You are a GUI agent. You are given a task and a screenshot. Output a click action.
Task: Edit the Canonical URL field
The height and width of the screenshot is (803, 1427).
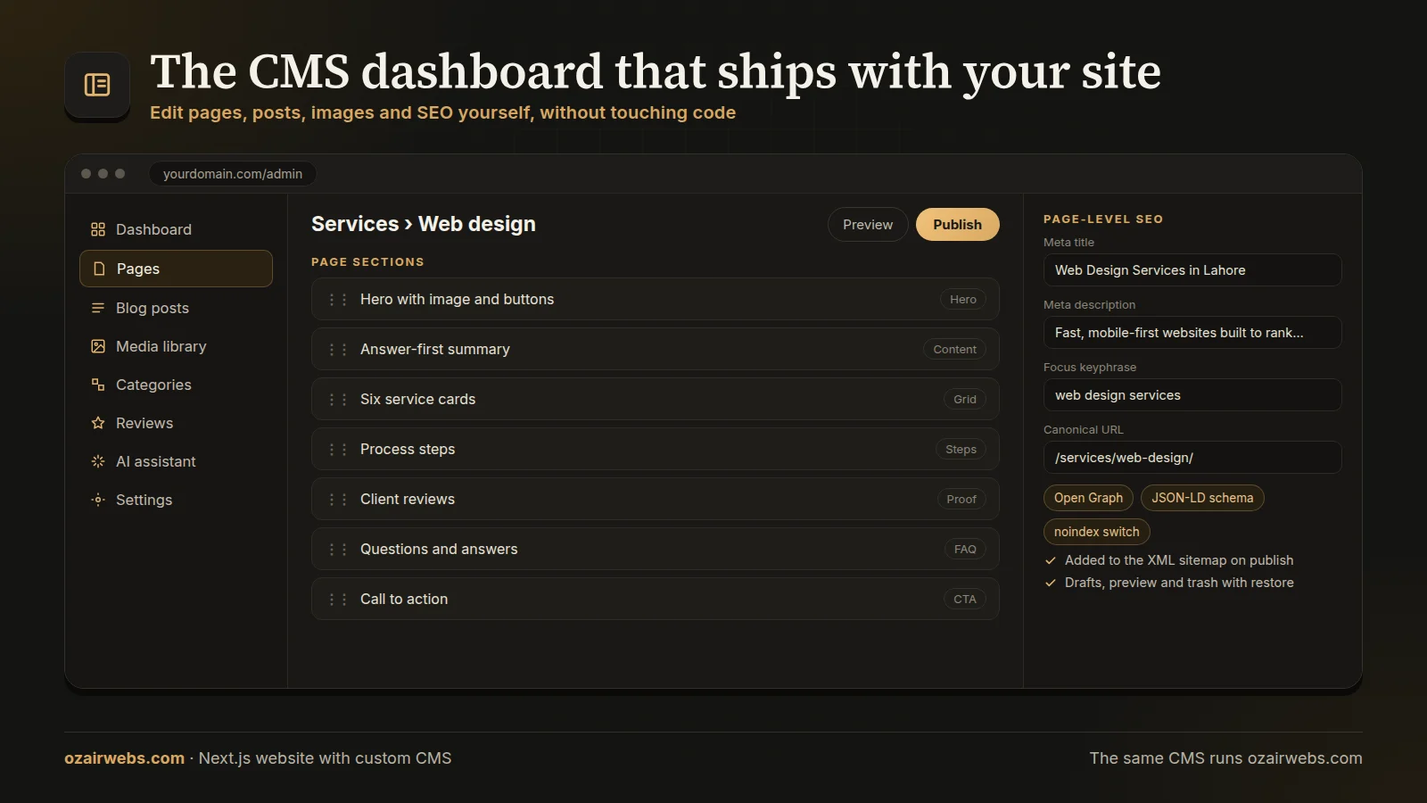(1192, 458)
